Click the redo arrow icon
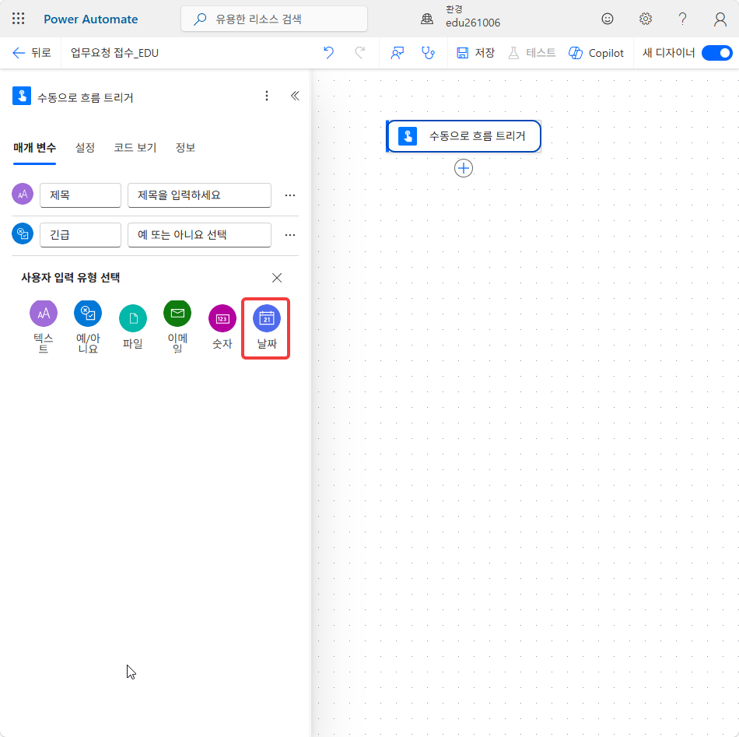The width and height of the screenshot is (739, 737). click(360, 53)
